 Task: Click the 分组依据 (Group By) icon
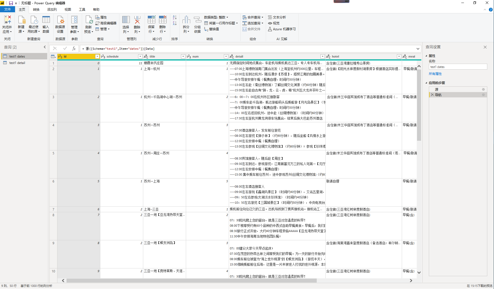(x=197, y=20)
